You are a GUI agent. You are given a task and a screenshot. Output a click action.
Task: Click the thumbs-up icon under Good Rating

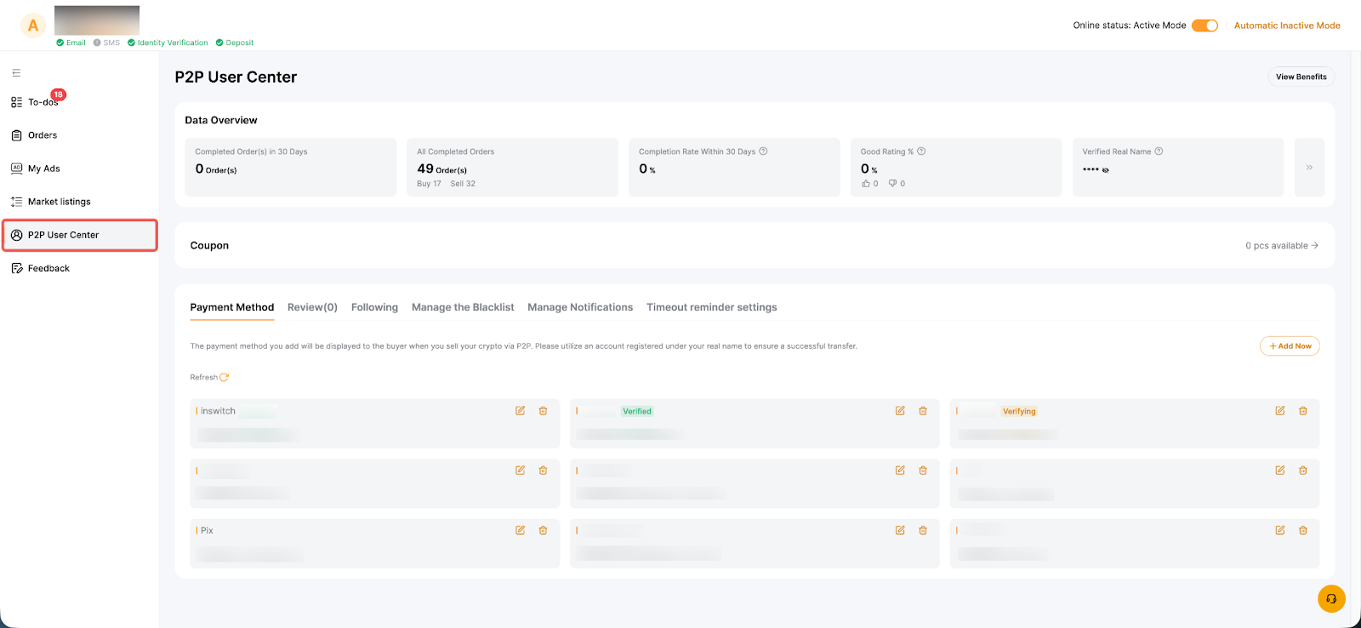(x=866, y=184)
